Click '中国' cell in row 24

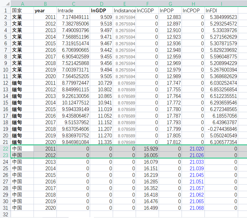22,162
